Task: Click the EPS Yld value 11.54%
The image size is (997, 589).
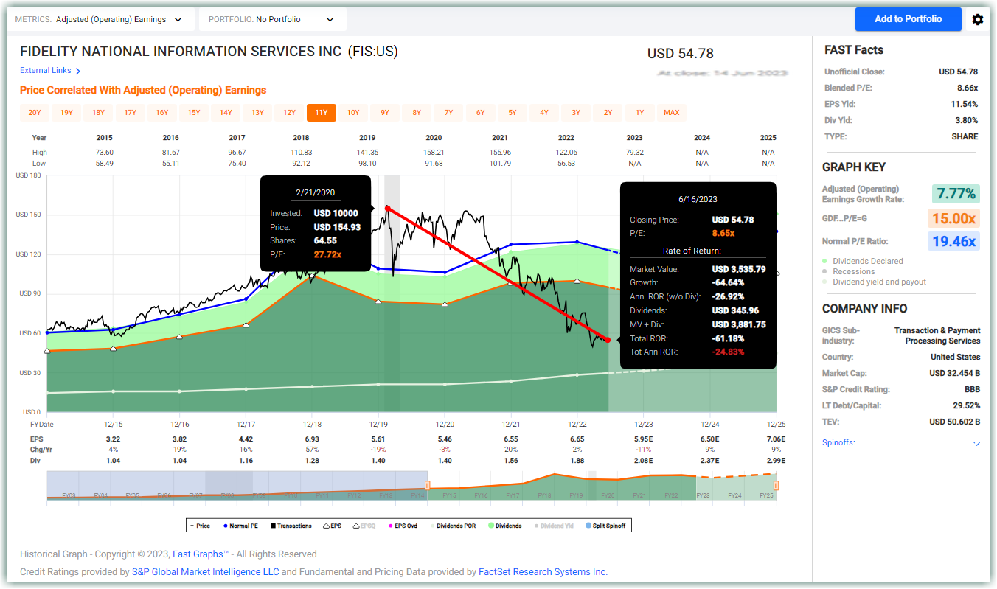Action: (965, 104)
